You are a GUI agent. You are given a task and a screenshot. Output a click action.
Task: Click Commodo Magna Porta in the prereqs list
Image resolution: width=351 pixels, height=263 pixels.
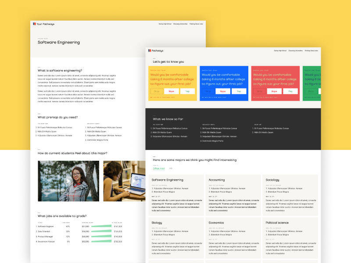[97, 140]
